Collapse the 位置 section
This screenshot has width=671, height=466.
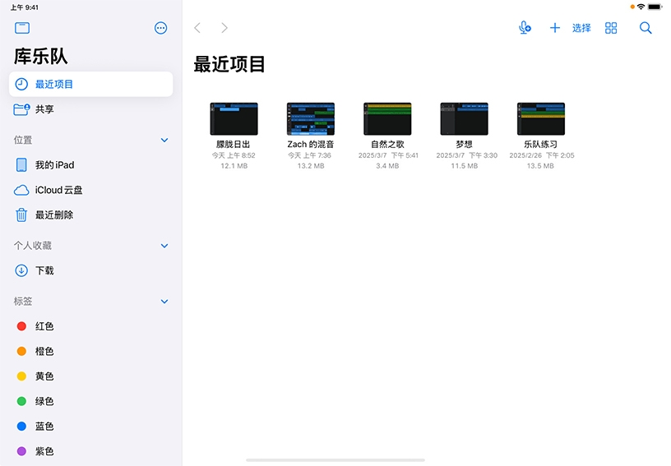164,141
